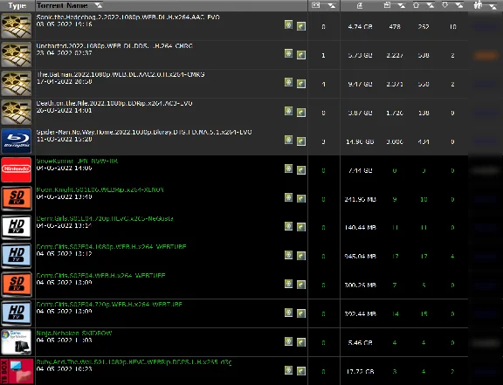Screen dimensions: 503x385
Task: Sort by uploader using the people column arrow
Action: pos(493,6)
